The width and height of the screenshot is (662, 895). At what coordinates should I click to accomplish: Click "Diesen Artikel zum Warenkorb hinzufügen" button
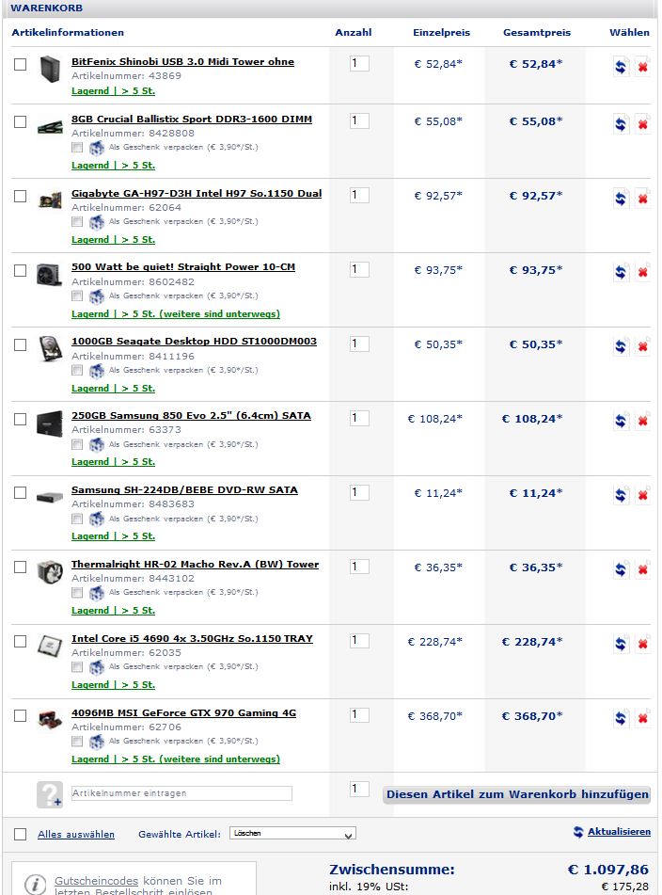(x=517, y=794)
